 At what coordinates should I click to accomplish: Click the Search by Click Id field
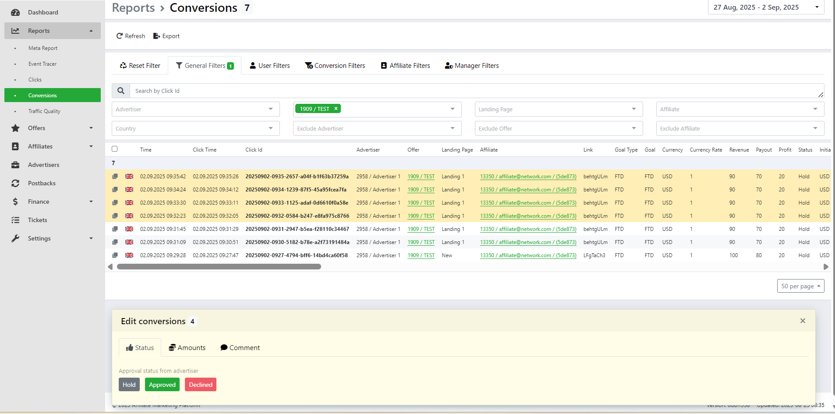[x=473, y=91]
